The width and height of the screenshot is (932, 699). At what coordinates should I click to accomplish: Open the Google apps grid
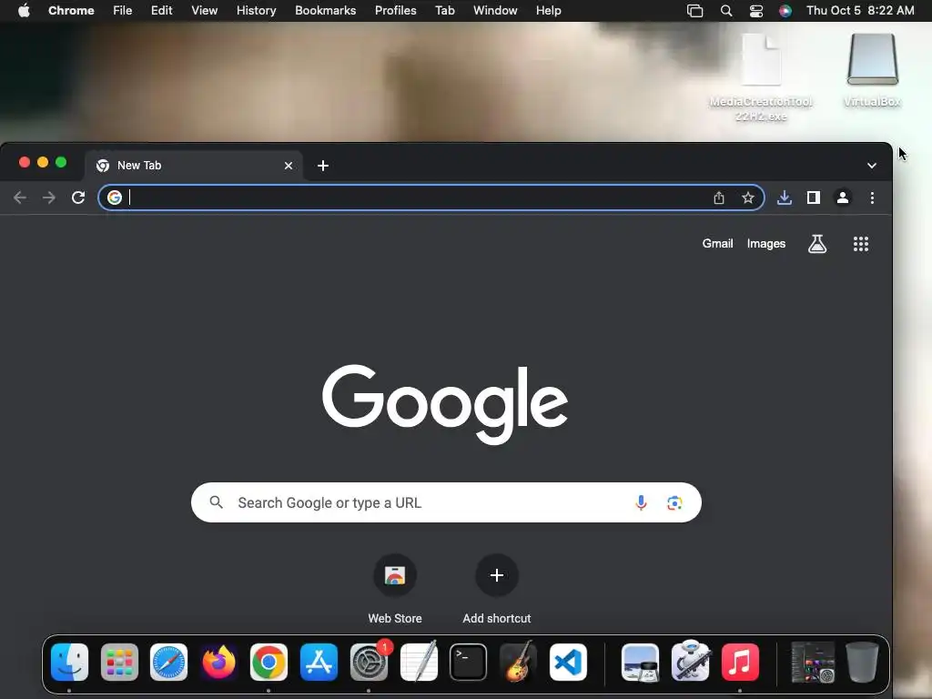[861, 244]
